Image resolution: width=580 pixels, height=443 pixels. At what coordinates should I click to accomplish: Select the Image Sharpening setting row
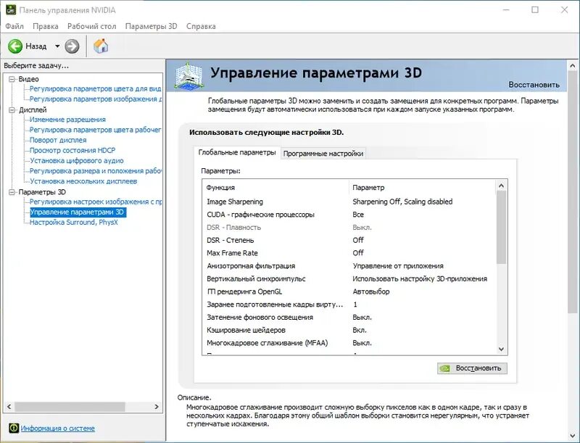tap(349, 202)
